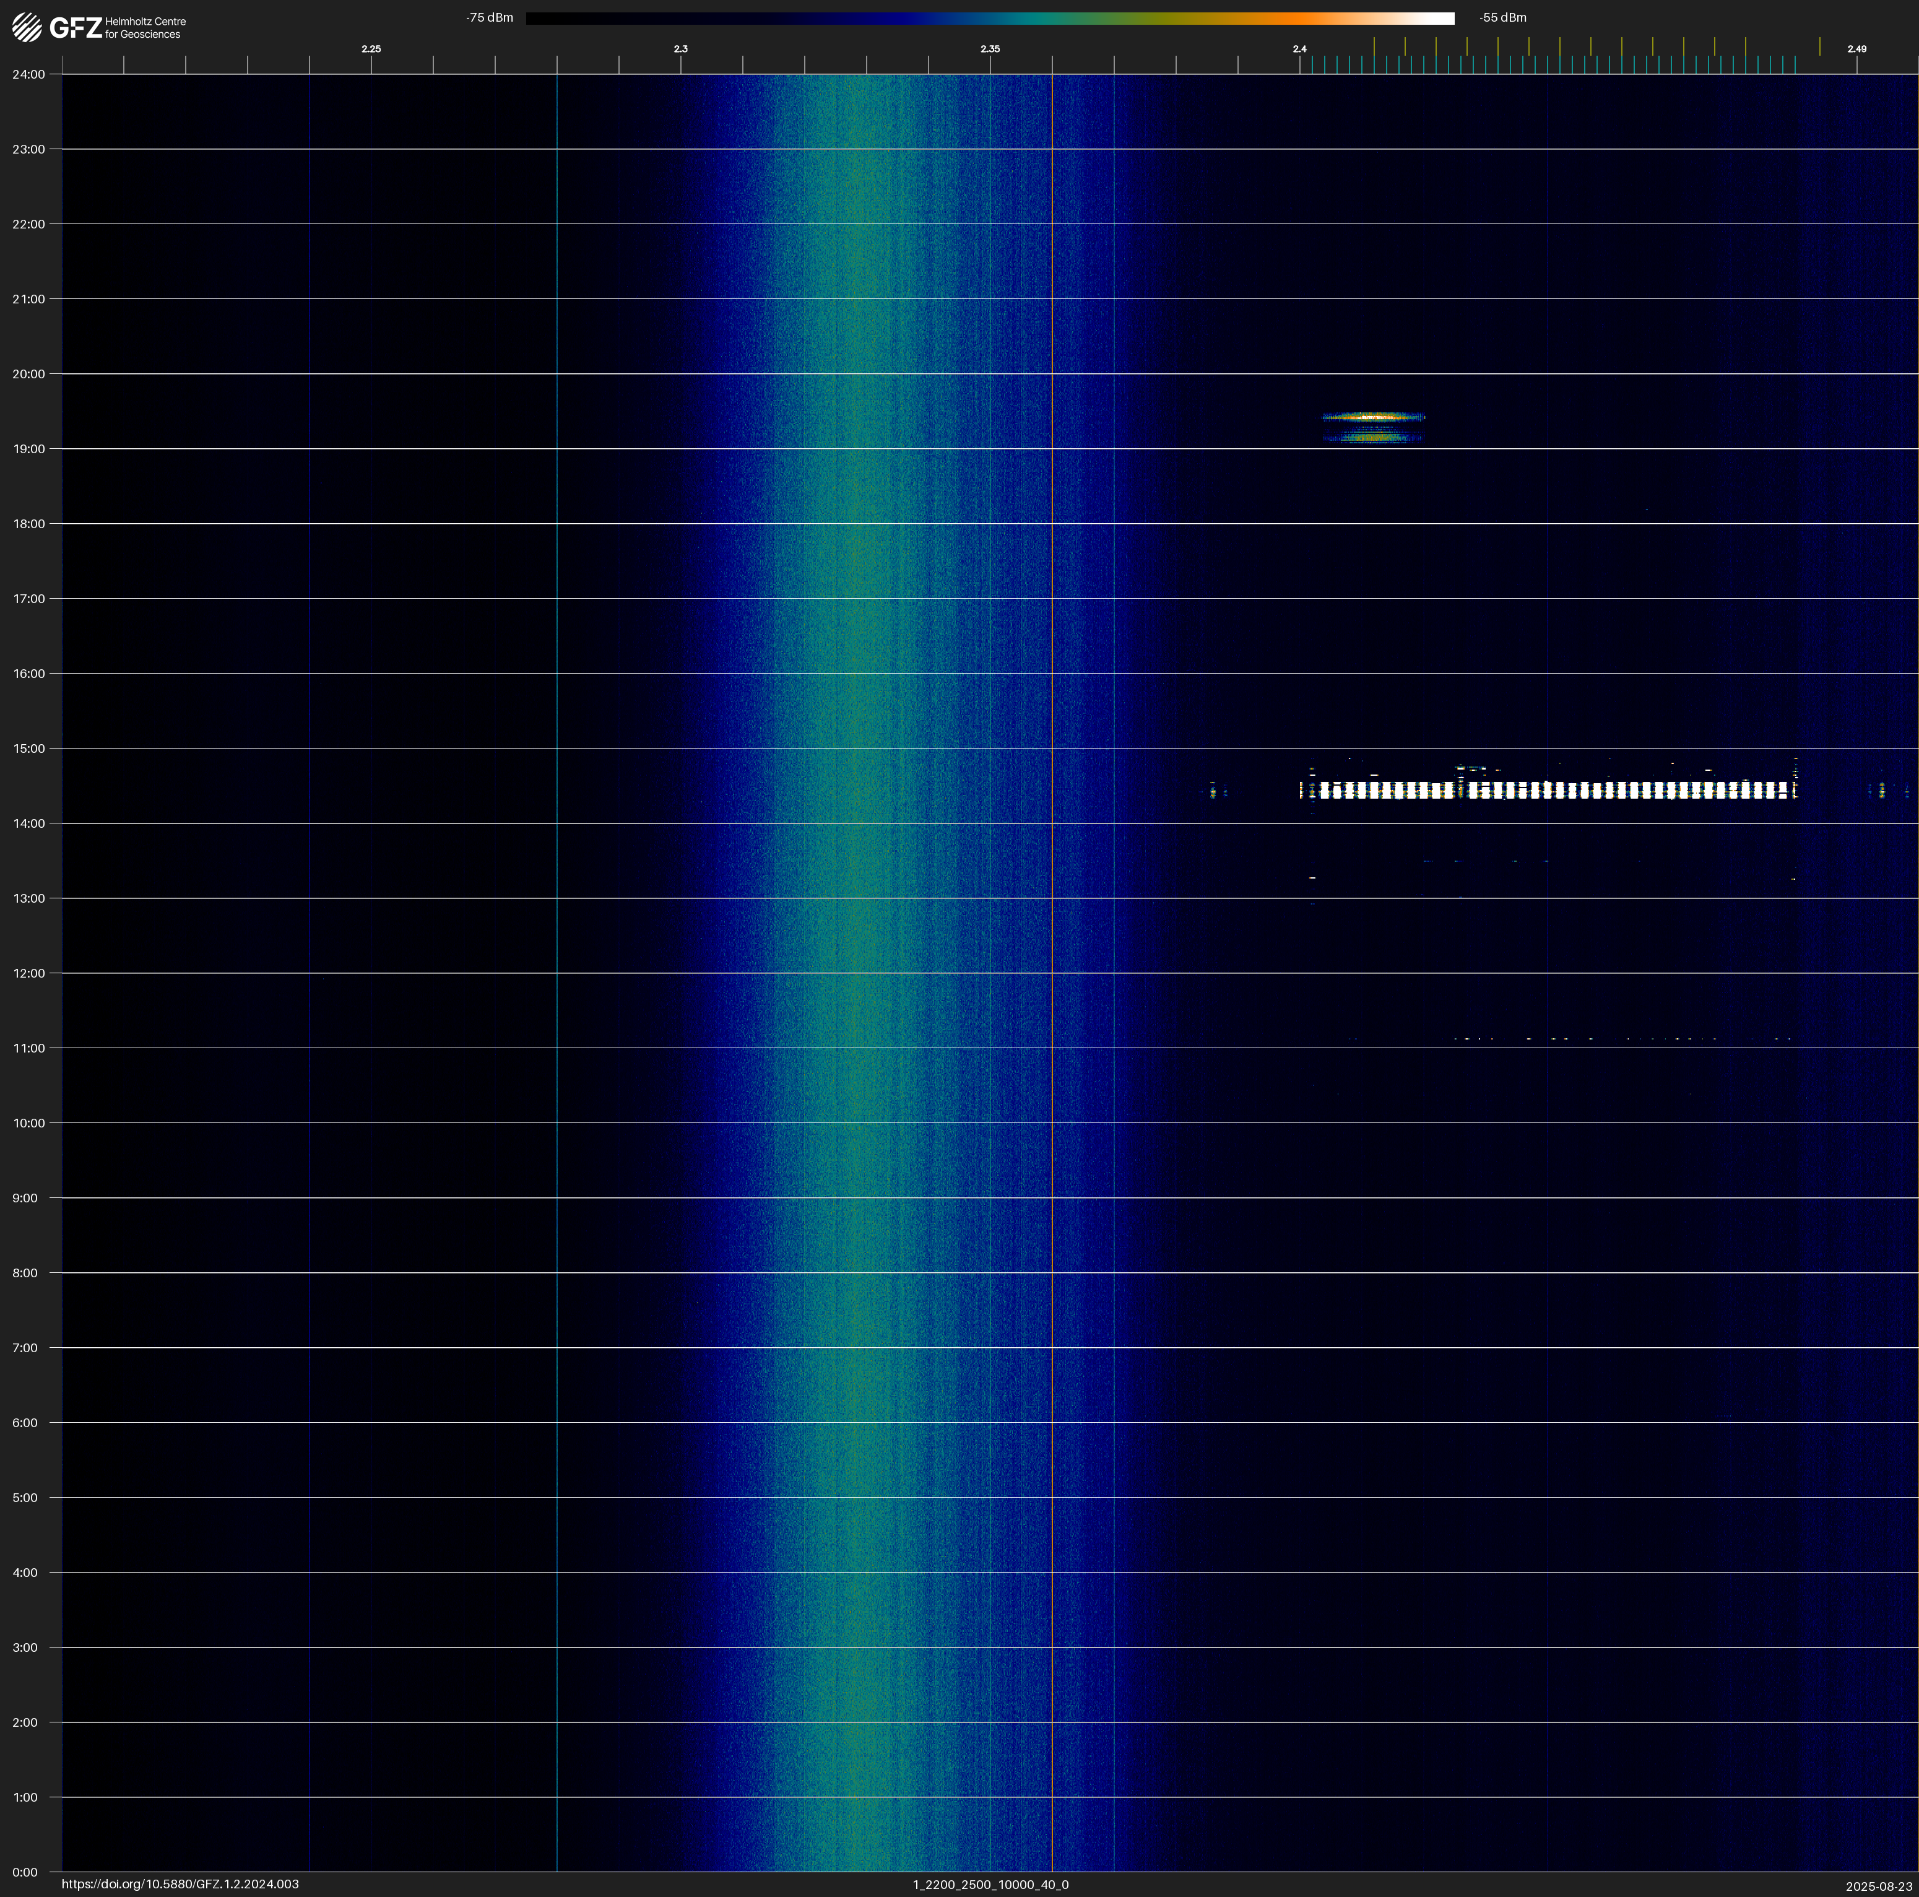Click the -75 dBm color scale label
Screen dimensions: 1919x1897
tap(488, 18)
